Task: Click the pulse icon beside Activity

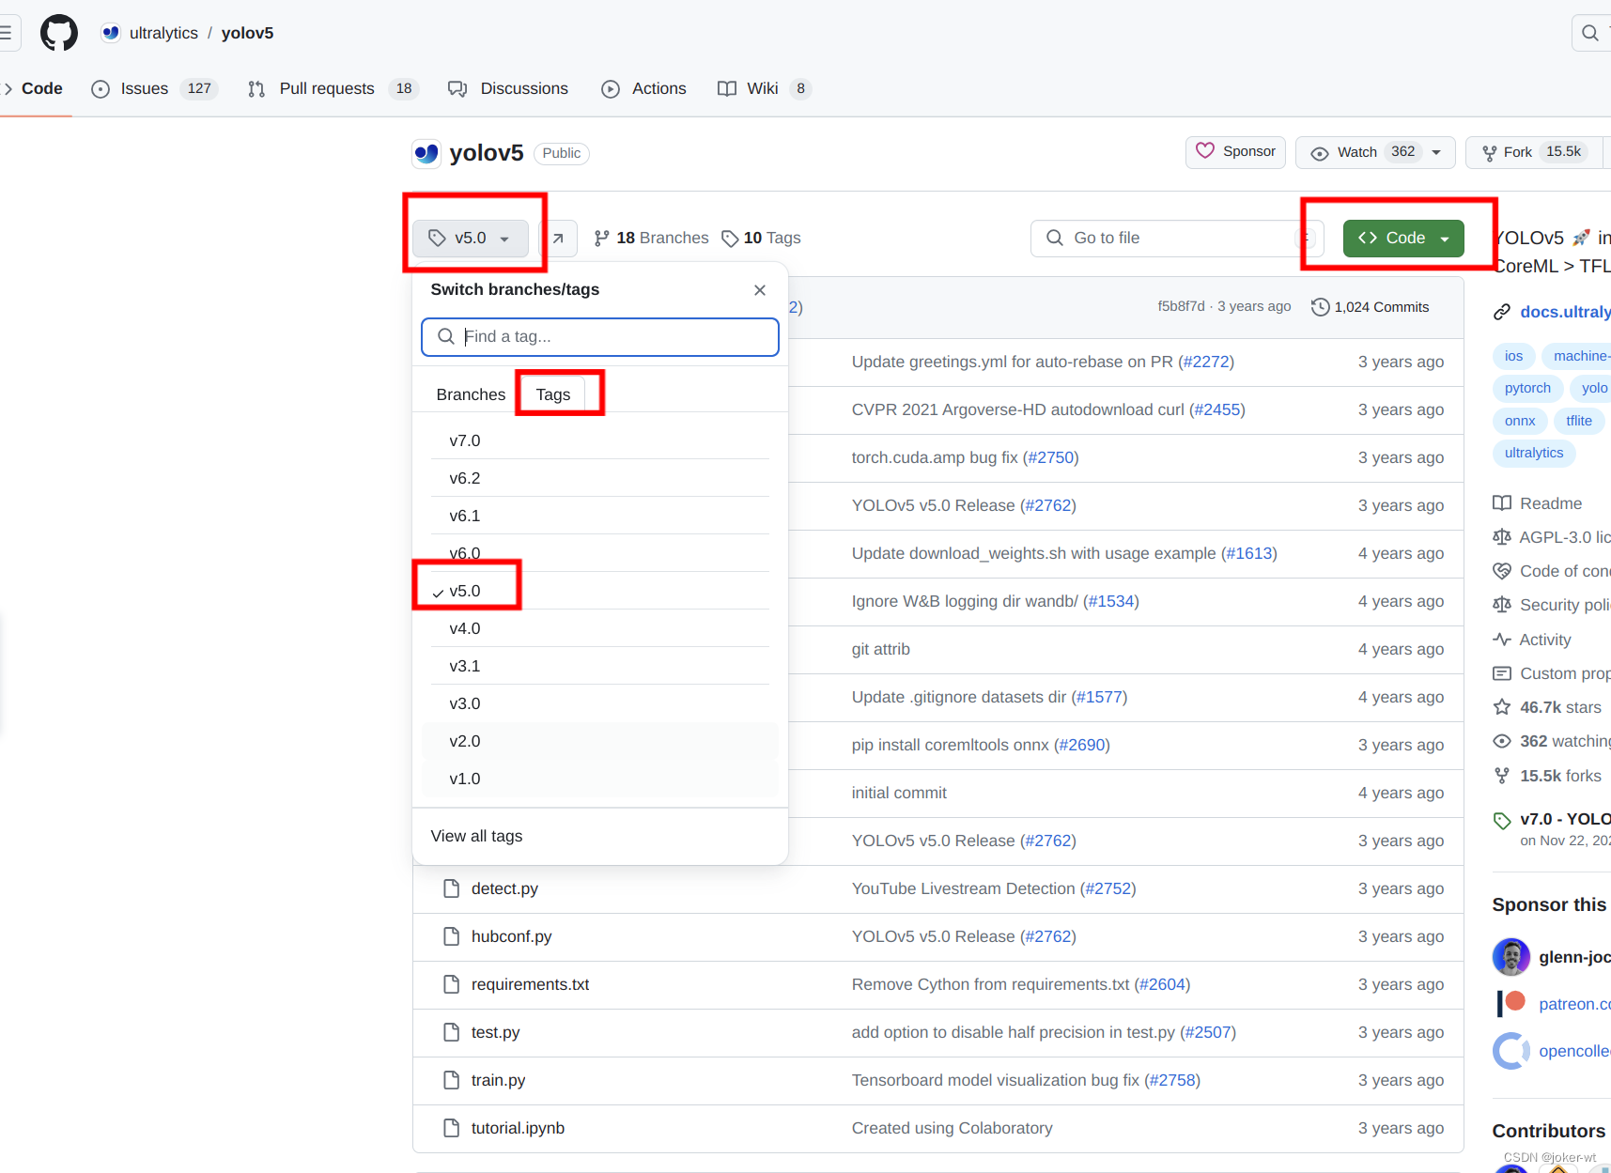Action: coord(1502,640)
